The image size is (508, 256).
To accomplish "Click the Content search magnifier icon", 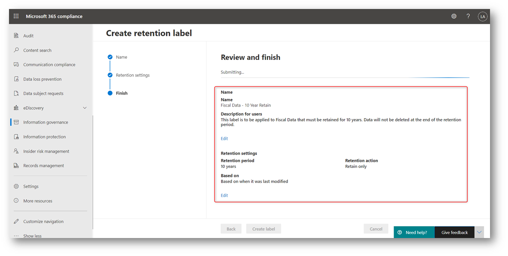I will tap(16, 50).
